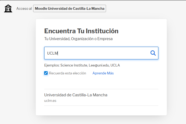Image resolution: width=186 pixels, height=124 pixels.
Task: Click the word Institución in the heading
Action: point(102,31)
